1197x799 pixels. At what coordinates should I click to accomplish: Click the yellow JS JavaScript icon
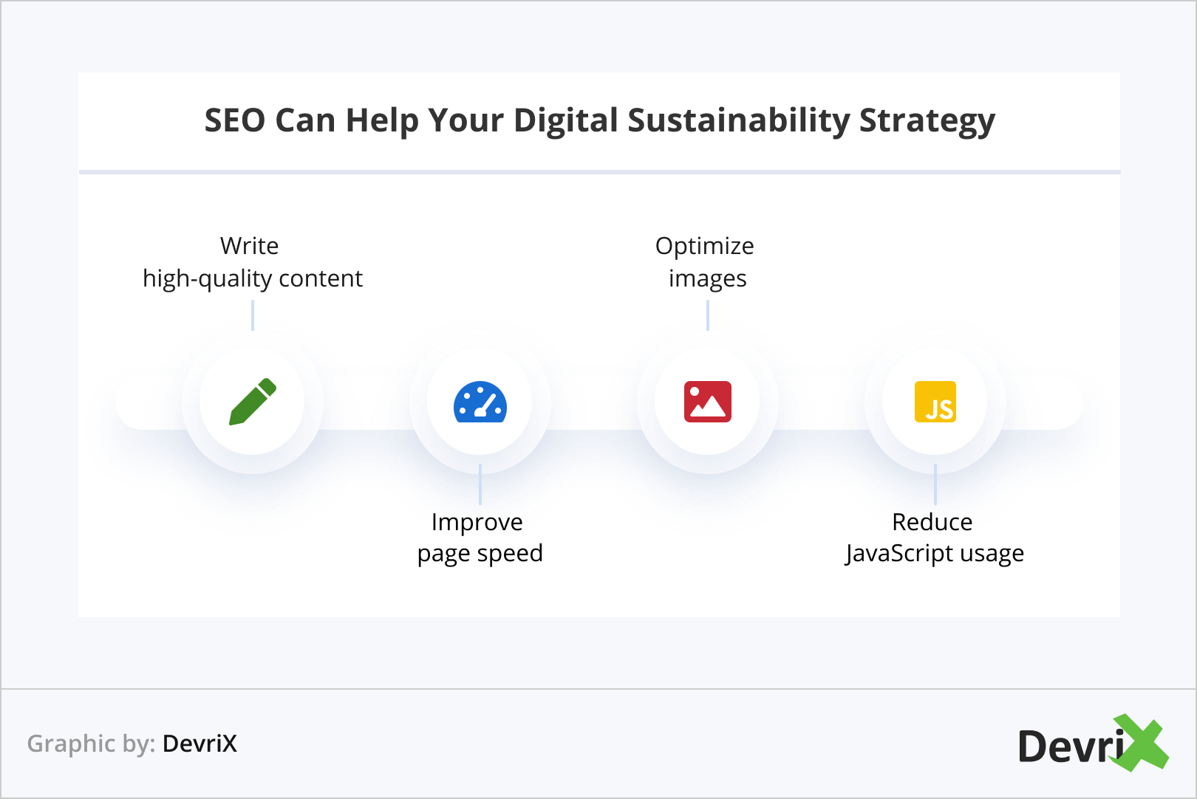(935, 402)
